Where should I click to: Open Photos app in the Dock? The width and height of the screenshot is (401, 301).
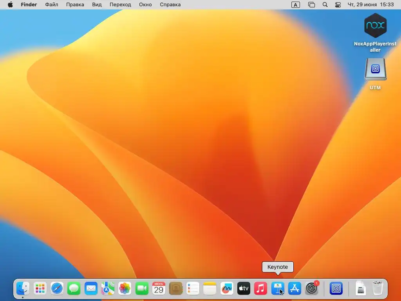125,288
